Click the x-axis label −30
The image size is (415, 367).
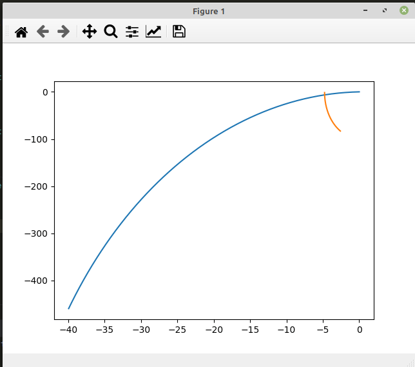[x=141, y=330]
